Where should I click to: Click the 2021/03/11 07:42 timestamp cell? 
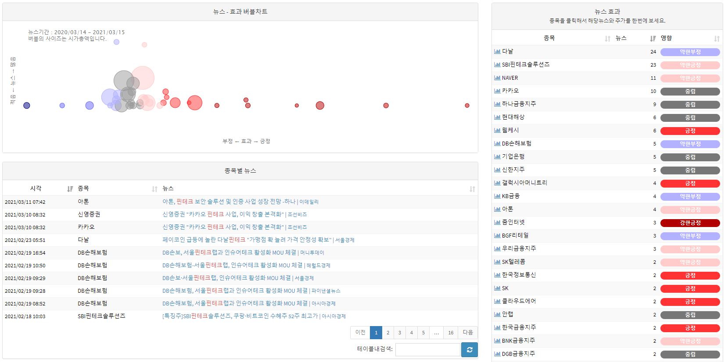(x=25, y=202)
